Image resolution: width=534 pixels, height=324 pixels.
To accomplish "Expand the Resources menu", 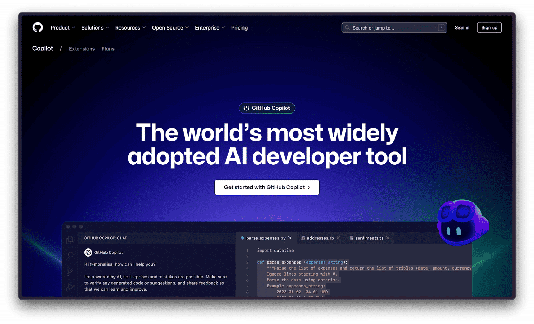I will pyautogui.click(x=130, y=28).
